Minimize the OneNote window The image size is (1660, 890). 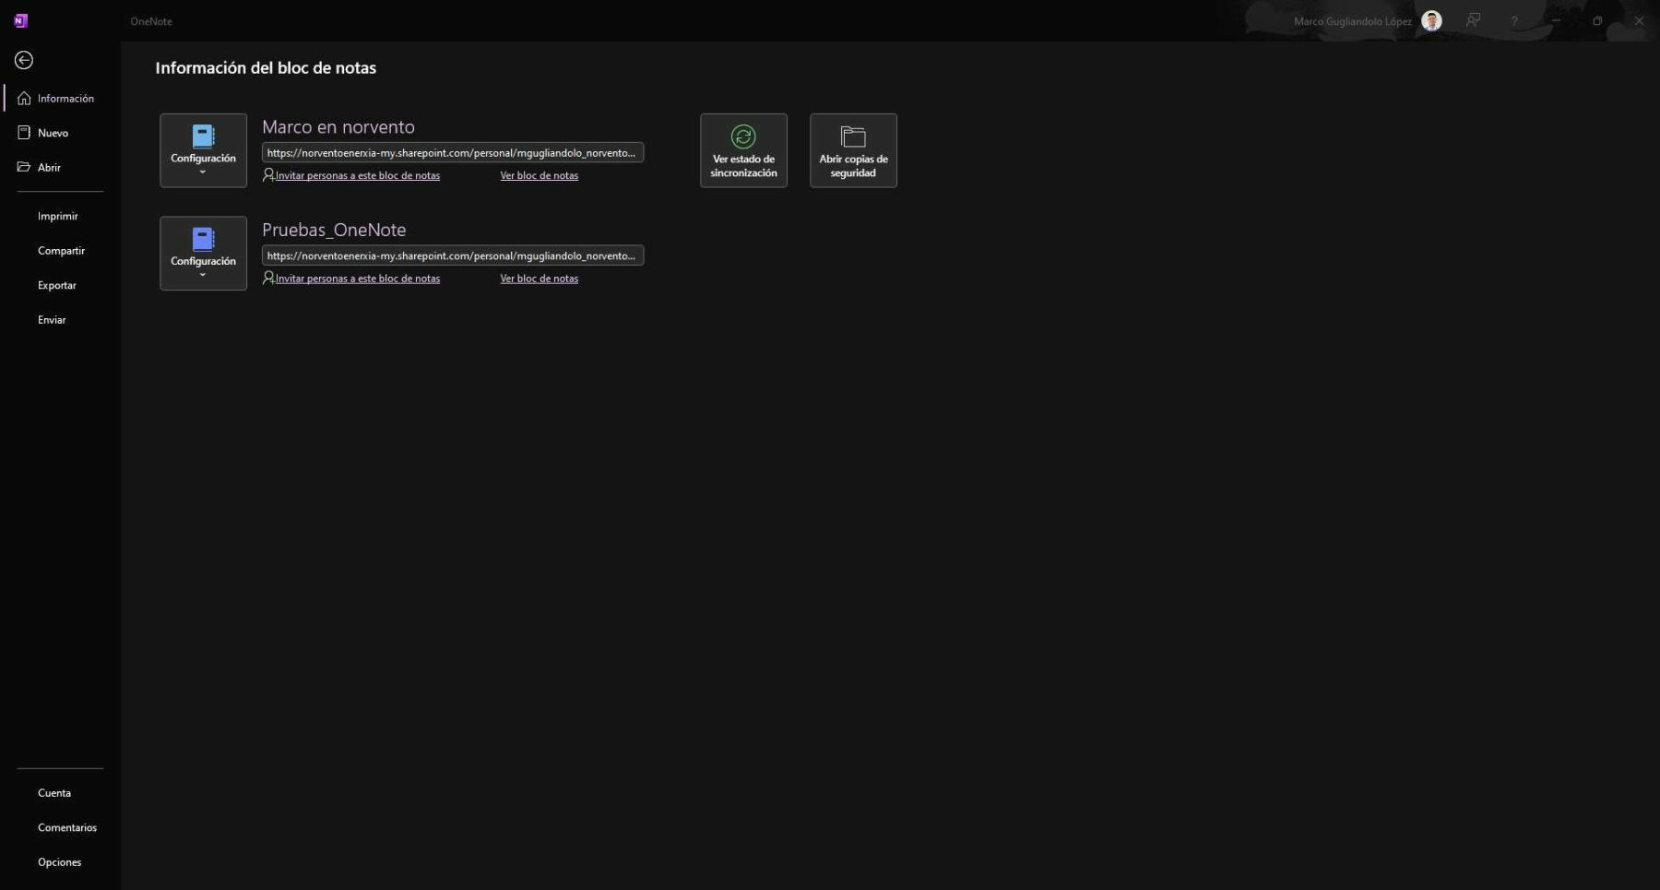[x=1556, y=20]
